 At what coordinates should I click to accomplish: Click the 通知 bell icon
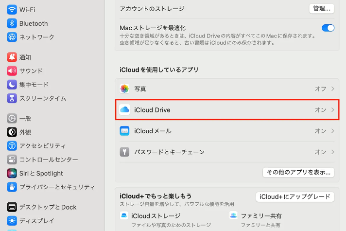[12, 57]
